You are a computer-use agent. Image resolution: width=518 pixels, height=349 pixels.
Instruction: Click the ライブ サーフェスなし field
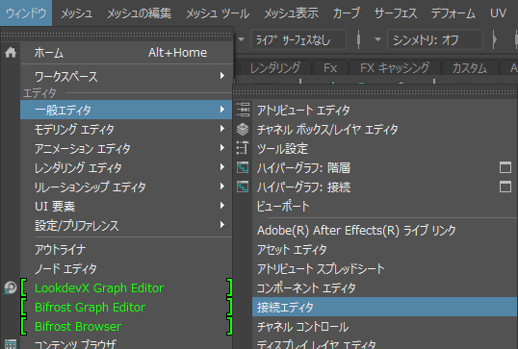(298, 39)
